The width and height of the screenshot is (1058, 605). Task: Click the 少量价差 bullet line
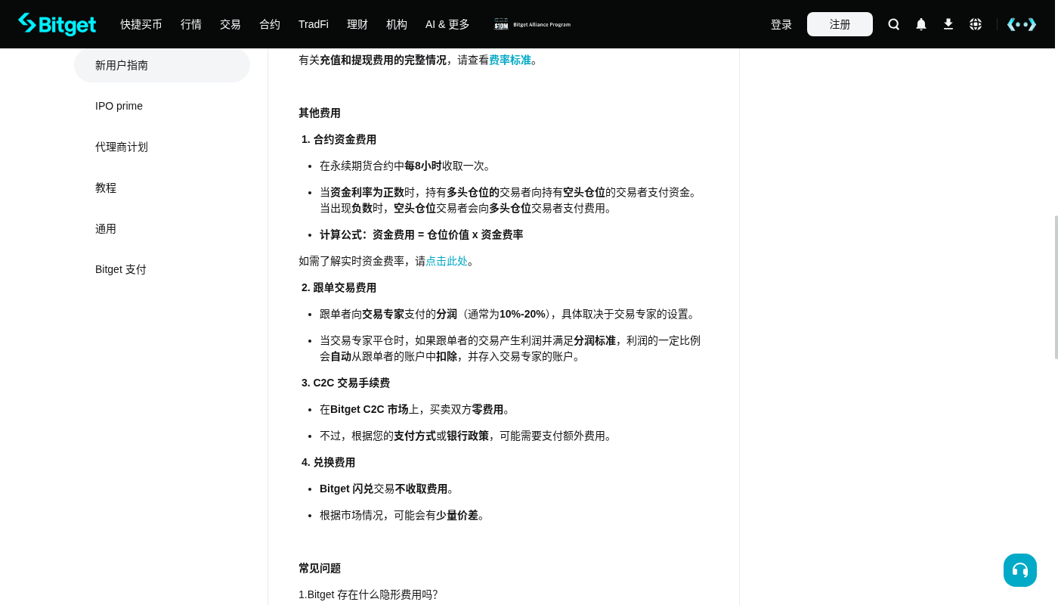point(404,515)
